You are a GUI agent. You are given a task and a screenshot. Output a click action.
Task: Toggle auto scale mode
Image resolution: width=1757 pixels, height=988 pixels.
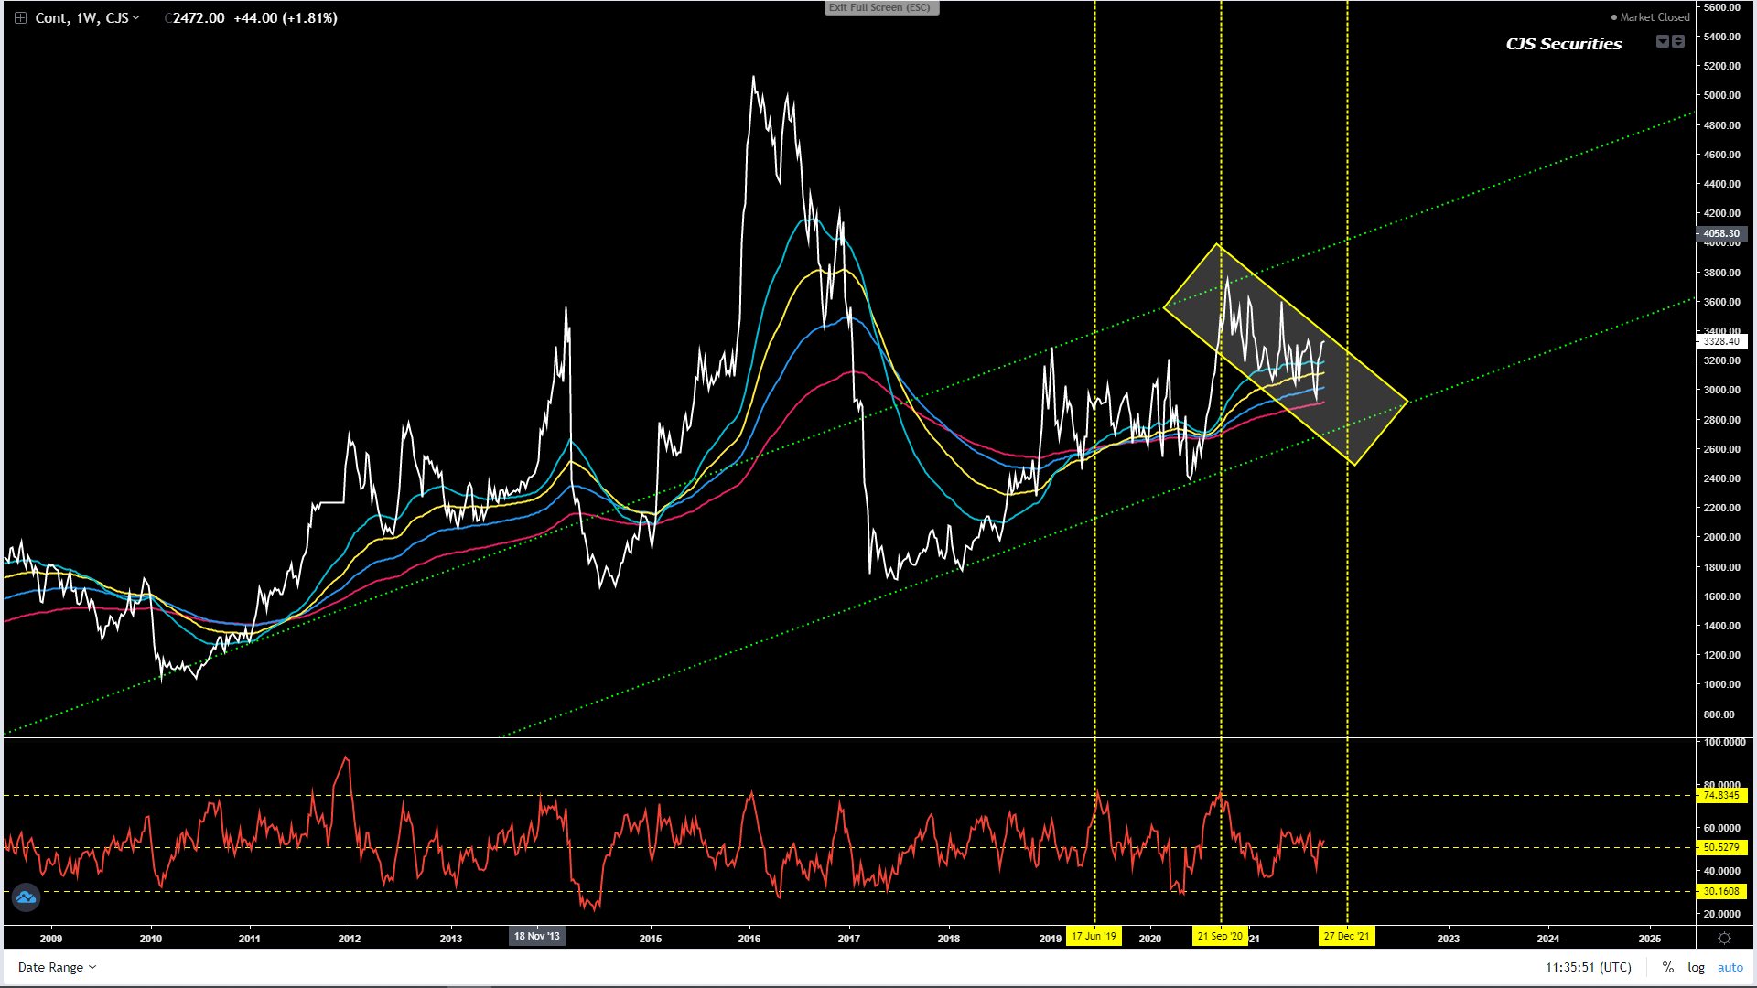tap(1730, 967)
